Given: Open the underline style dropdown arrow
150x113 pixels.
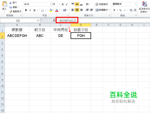Looking at the screenshot, I should point(37,10).
